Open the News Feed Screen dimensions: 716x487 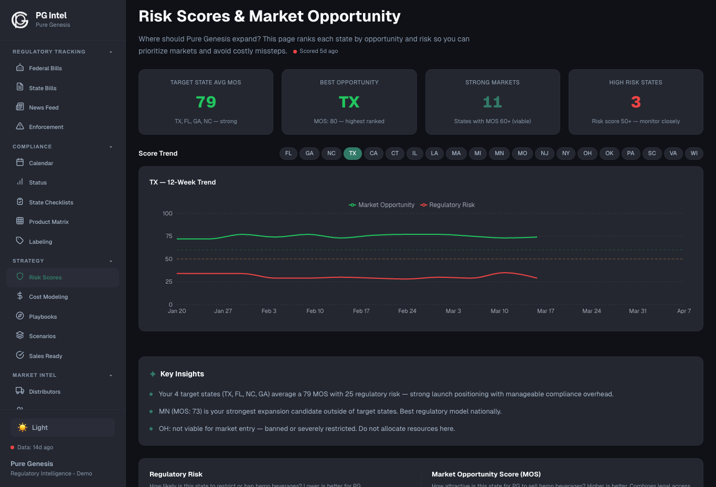(44, 107)
